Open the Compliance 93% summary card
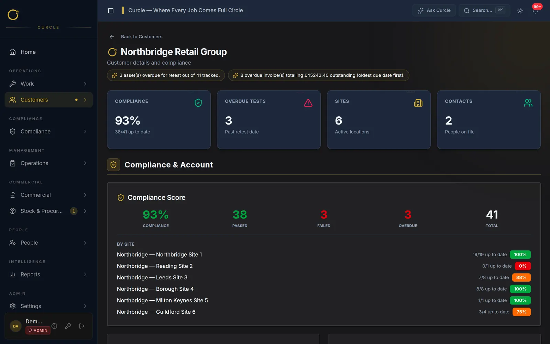This screenshot has height=344, width=550. (x=159, y=120)
